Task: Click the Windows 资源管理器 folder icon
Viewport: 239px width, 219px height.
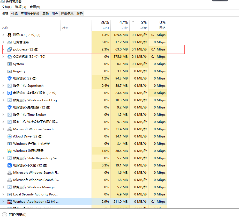Action: coord(9,151)
